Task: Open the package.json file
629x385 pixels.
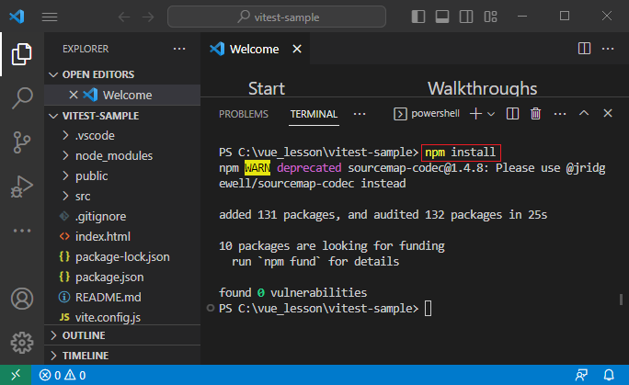Action: 122,277
